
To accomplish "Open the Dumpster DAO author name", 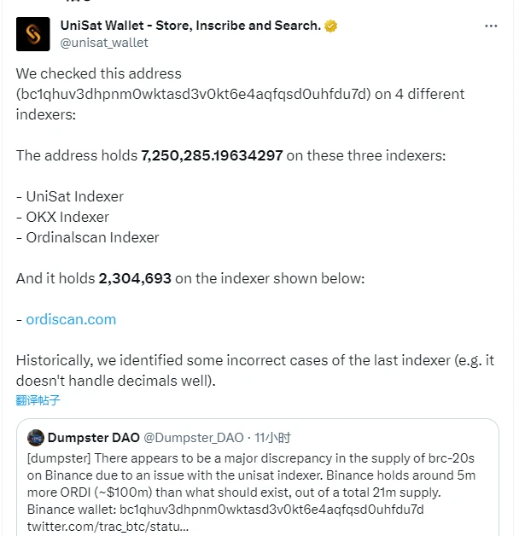I will [x=90, y=438].
